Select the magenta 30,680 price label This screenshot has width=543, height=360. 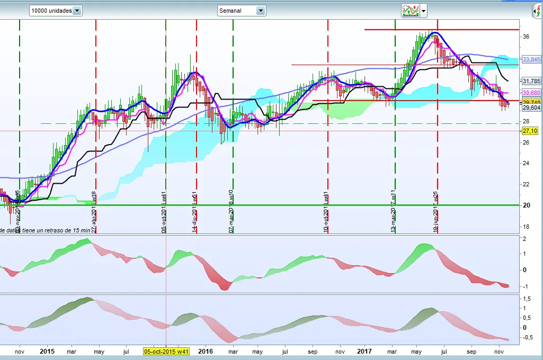[x=531, y=93]
